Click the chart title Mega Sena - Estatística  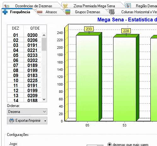click(x=127, y=20)
